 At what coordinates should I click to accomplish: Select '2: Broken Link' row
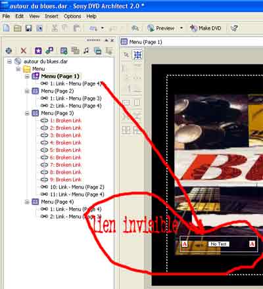click(61, 128)
